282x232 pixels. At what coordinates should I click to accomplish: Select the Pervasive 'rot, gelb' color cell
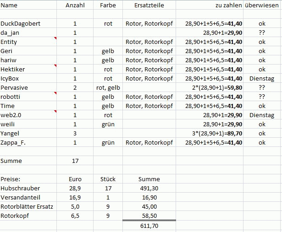pos(107,88)
